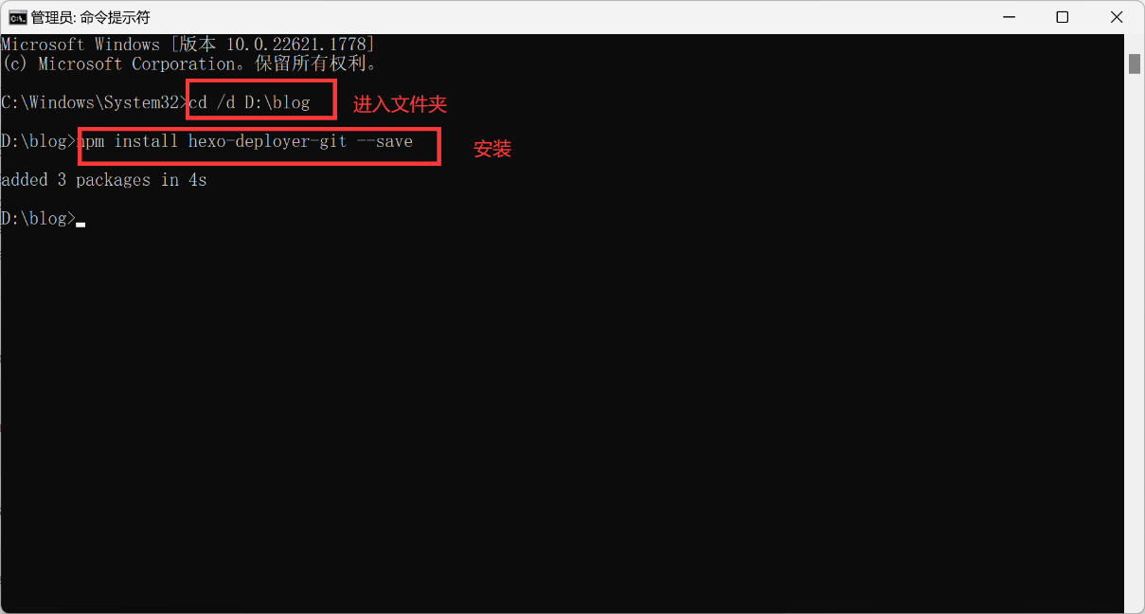This screenshot has width=1145, height=614.
Task: Click the Microsoft Corporation copyright line
Action: 189,63
